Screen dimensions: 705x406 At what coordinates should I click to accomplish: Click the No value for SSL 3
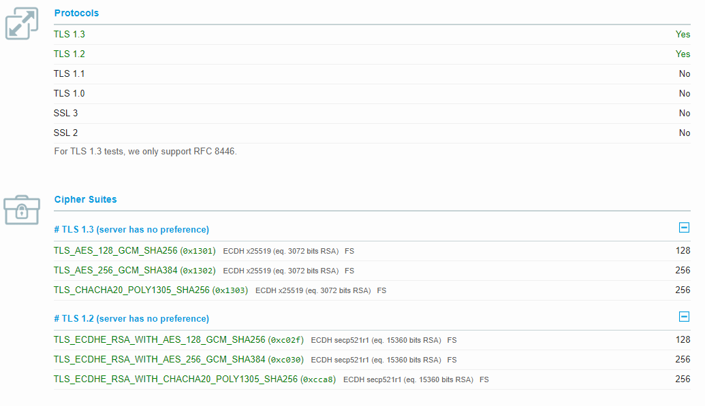click(685, 113)
